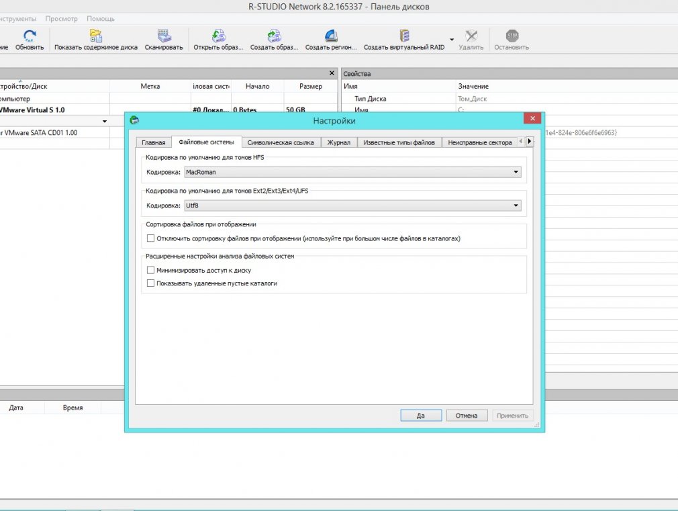Close the Настройки dialog
This screenshot has width=678, height=511.
click(532, 118)
